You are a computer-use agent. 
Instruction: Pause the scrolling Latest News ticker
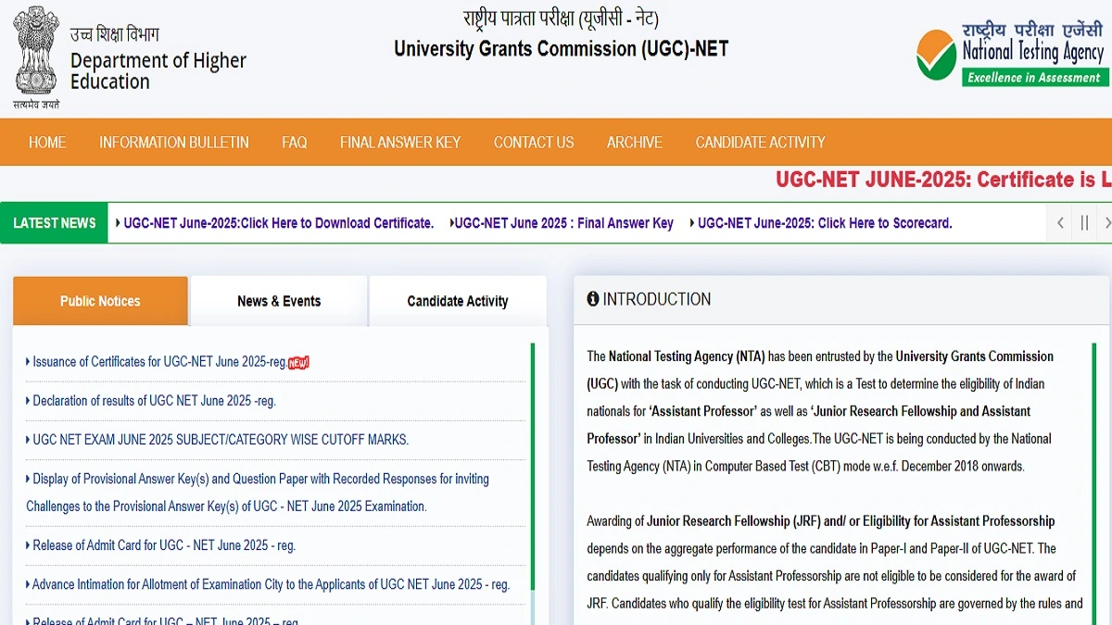1084,222
